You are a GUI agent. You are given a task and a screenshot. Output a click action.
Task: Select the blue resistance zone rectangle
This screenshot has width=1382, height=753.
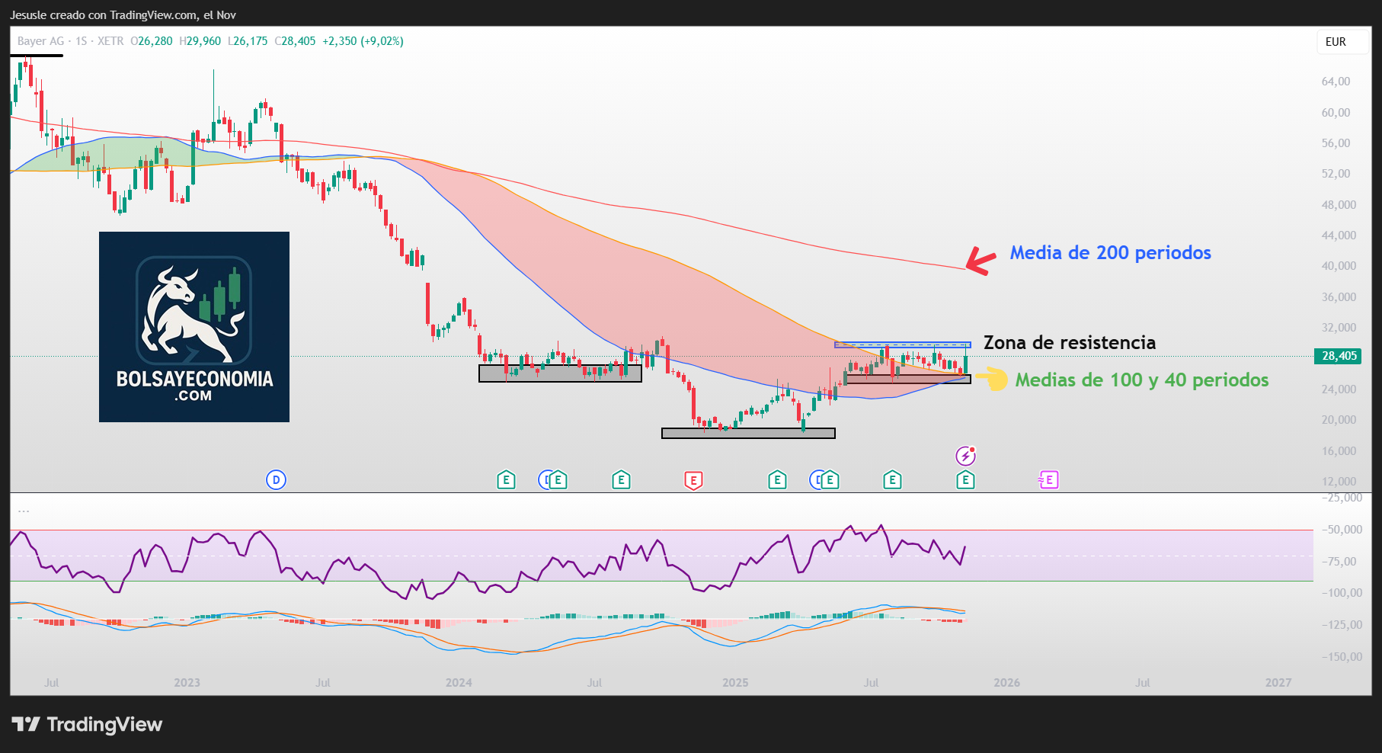[902, 345]
